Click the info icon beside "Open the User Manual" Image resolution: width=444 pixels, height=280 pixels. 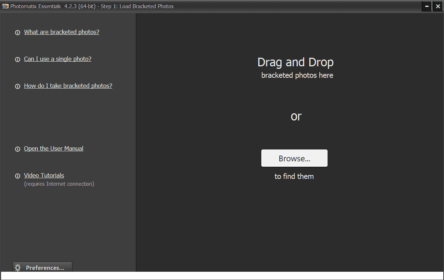[x=18, y=149]
